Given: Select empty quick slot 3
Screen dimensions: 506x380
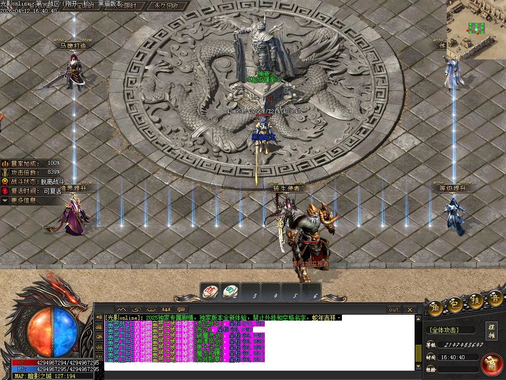Looking at the screenshot, I should 254,292.
